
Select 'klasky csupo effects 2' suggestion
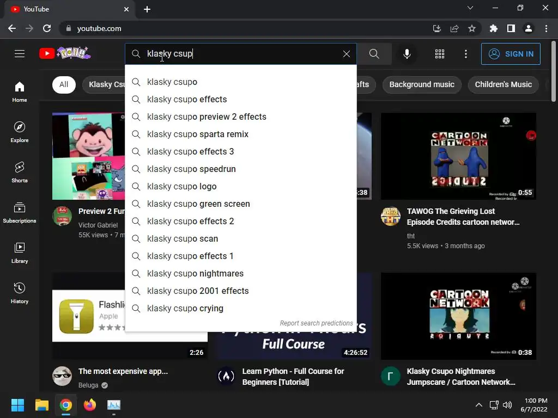point(241,221)
